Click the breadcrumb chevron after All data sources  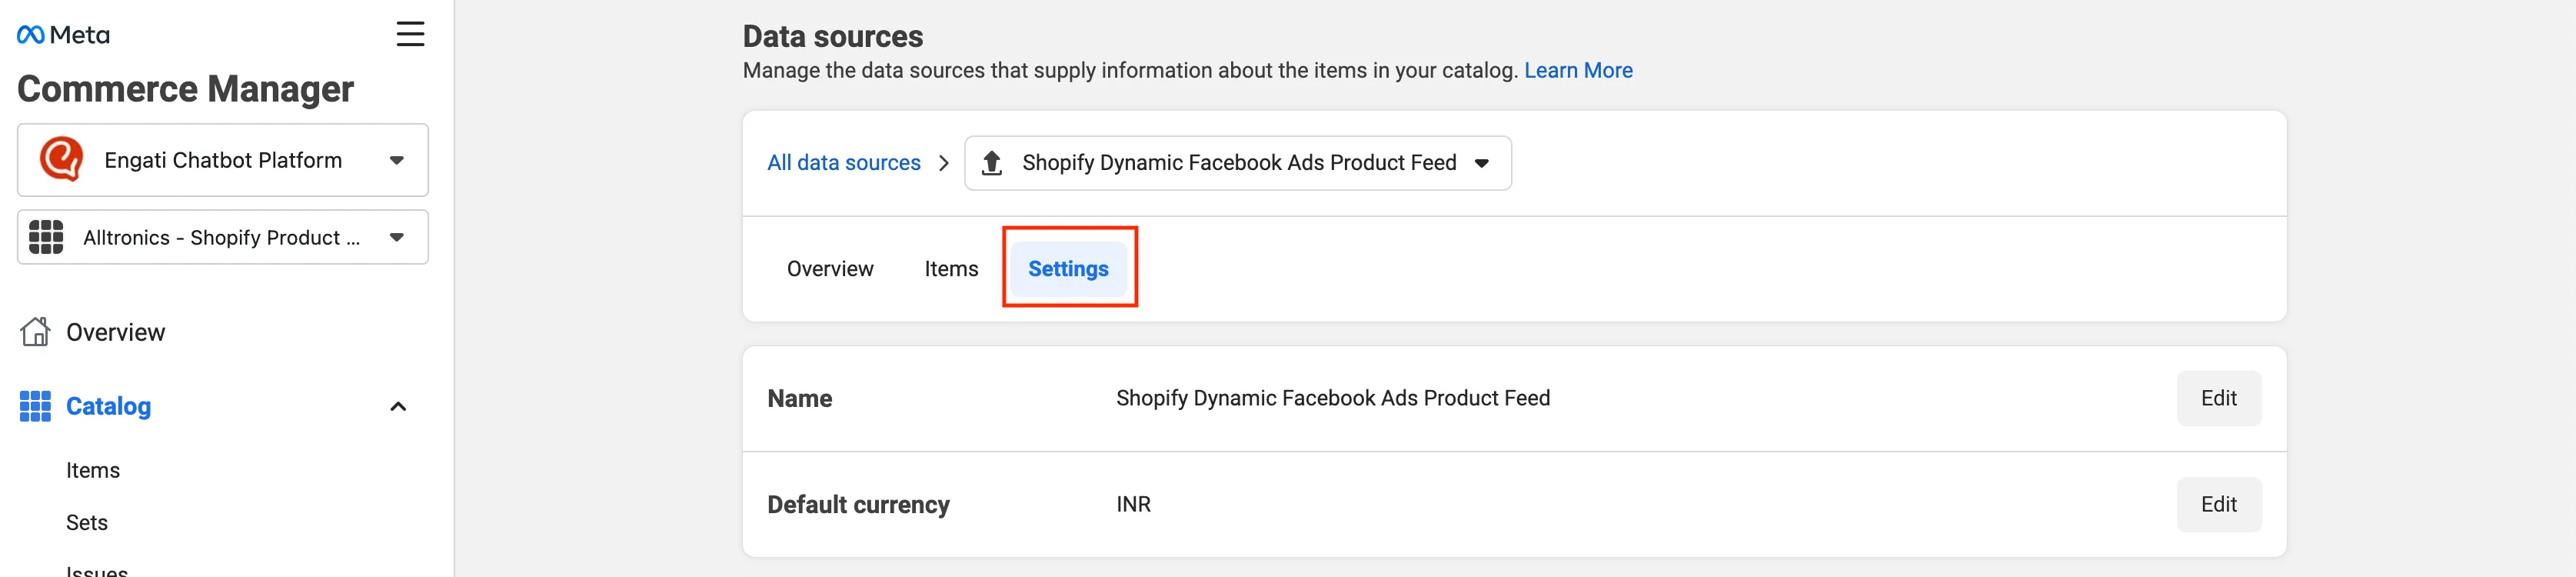tap(943, 163)
